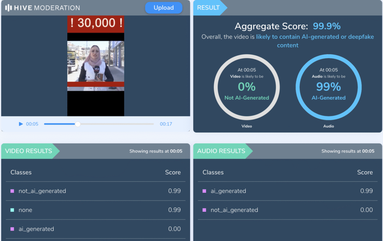383x241 pixels.
Task: Click the RESULT panel tab header
Action: point(209,8)
